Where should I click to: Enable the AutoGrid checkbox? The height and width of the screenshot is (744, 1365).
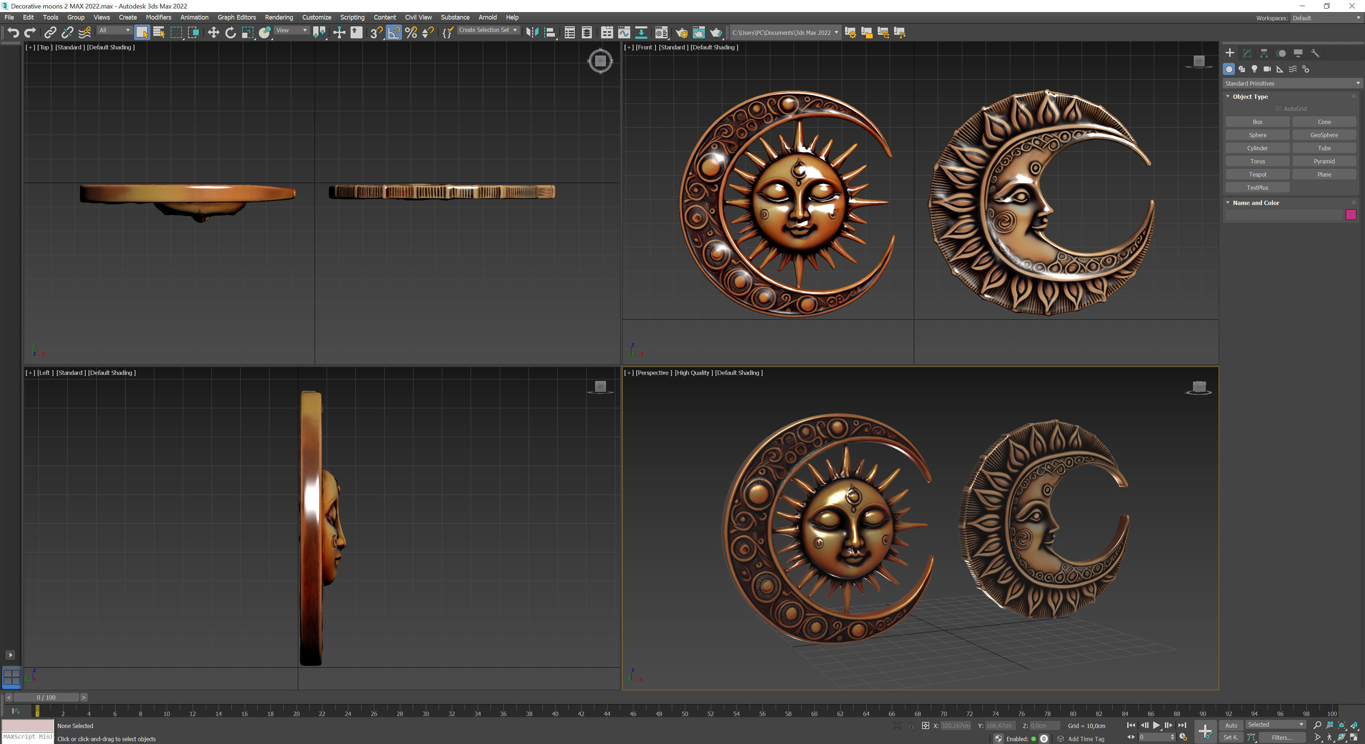[x=1278, y=109]
